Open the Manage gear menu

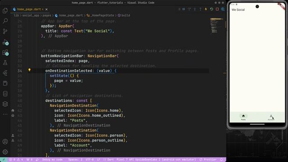(x=5, y=152)
